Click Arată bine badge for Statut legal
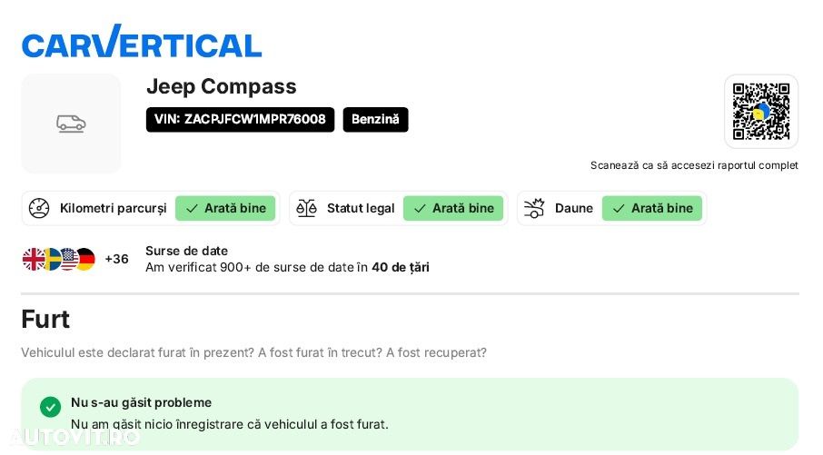 point(453,208)
